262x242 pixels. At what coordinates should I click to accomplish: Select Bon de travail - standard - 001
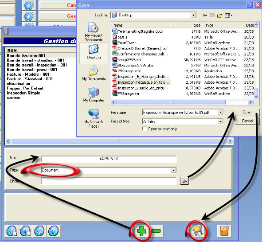pos(35,60)
